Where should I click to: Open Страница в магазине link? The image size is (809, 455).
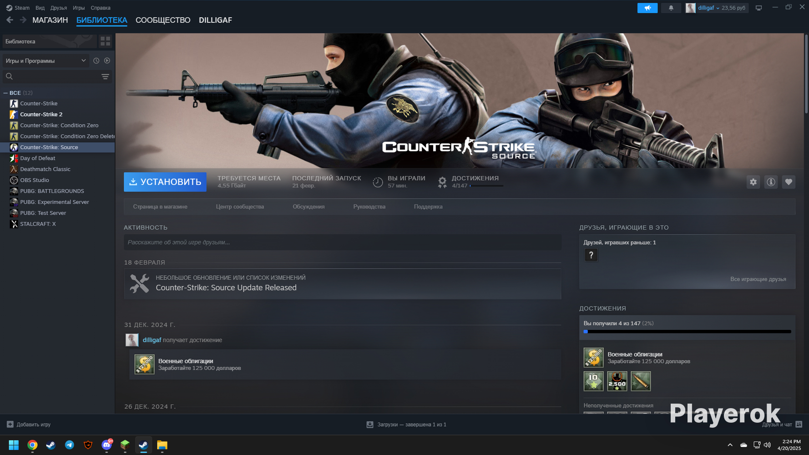(160, 207)
